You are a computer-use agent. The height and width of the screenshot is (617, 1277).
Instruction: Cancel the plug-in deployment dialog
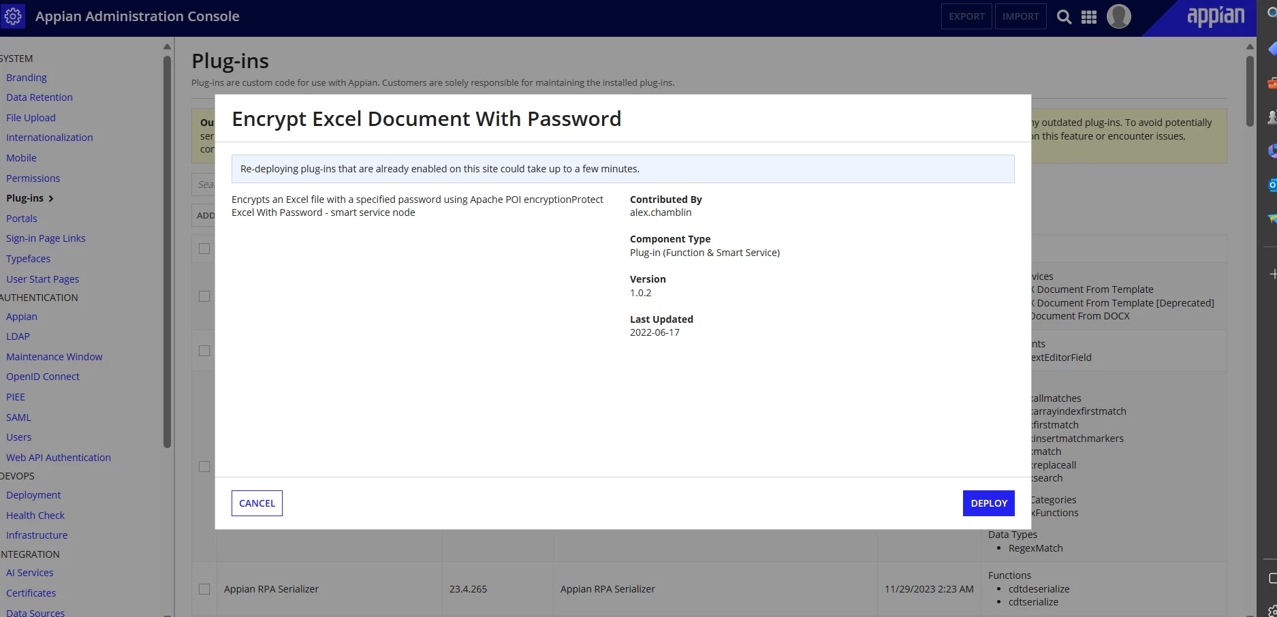257,503
